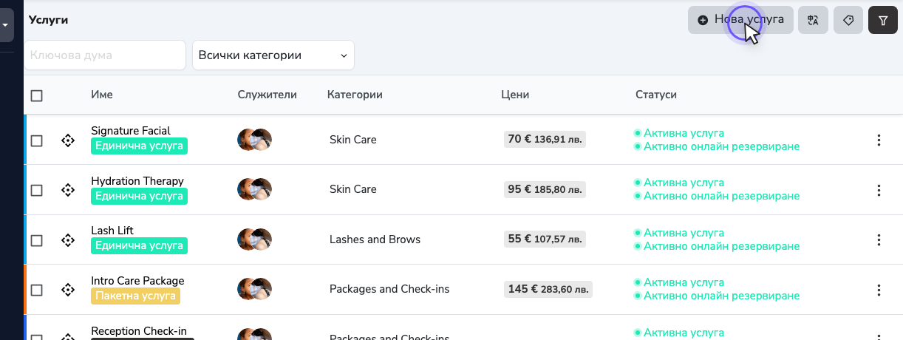Click the Lashes and Brows category cell

375,239
